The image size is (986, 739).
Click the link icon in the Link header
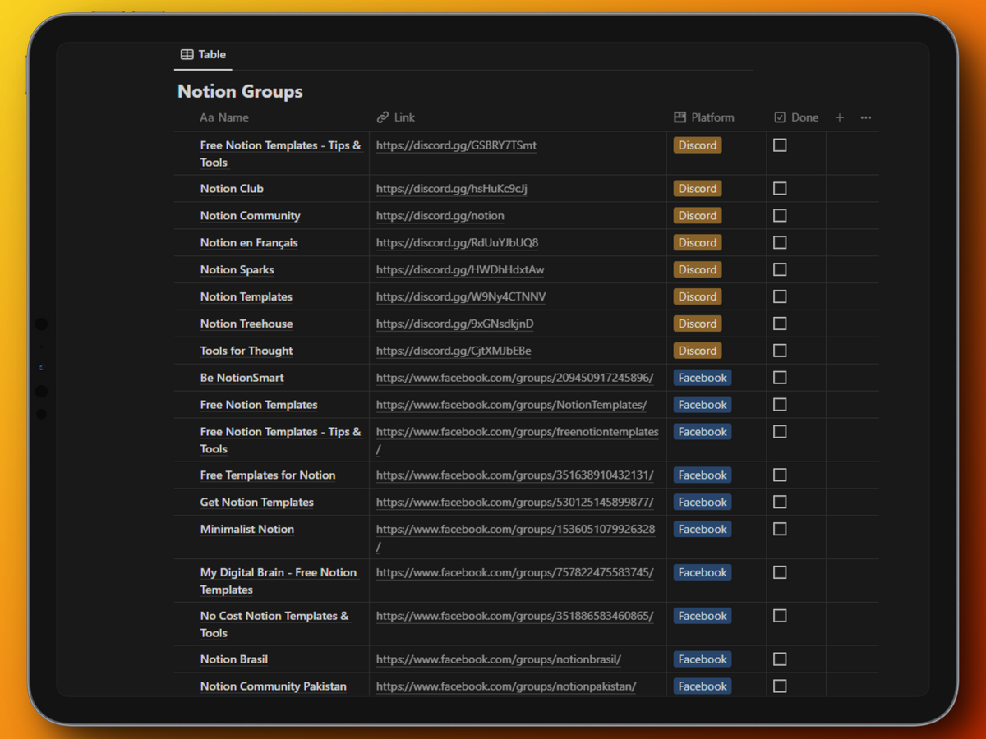(x=383, y=117)
